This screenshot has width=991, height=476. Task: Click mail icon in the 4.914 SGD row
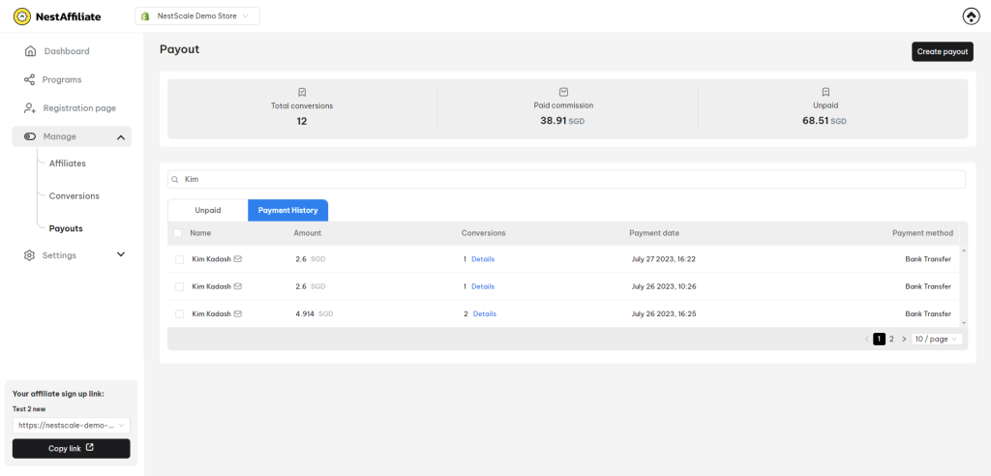(x=238, y=313)
